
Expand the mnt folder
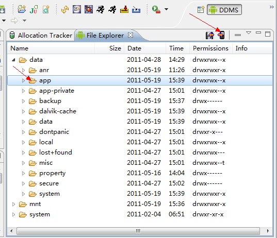coord(13,204)
